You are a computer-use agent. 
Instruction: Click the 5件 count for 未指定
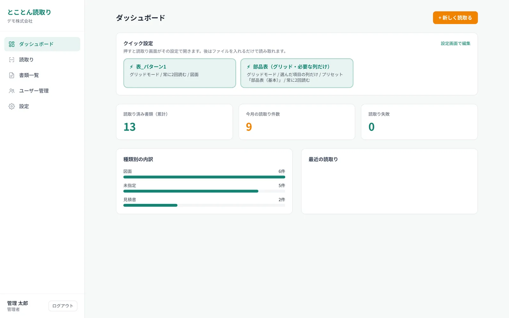[282, 185]
